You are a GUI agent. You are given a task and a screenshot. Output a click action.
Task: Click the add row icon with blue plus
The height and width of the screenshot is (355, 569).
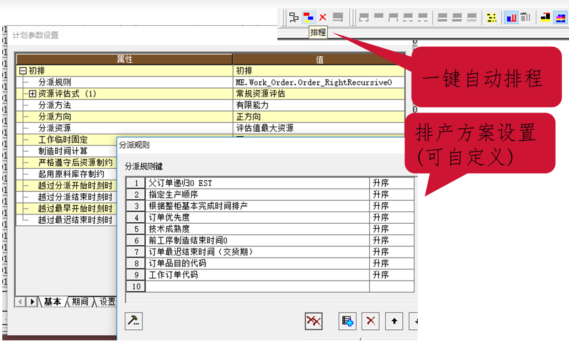[347, 321]
